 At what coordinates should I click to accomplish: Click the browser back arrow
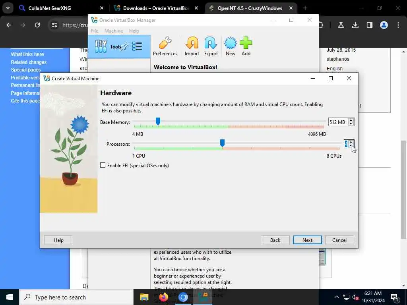point(9,25)
